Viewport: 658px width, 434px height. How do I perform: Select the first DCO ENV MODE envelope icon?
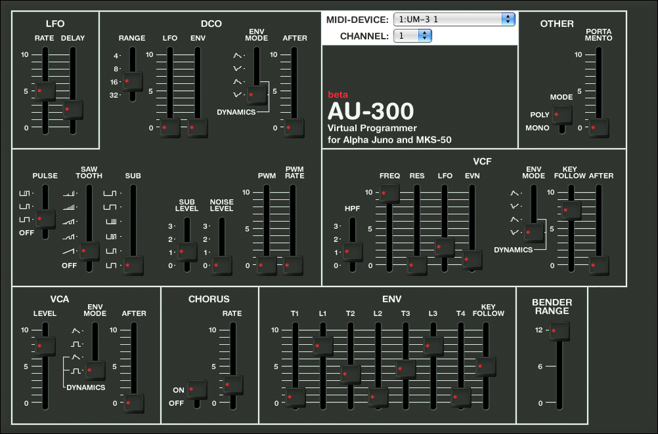238,55
